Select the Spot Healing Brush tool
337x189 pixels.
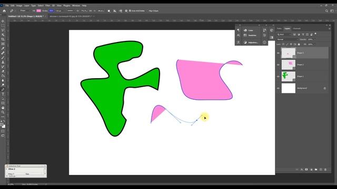point(3,53)
